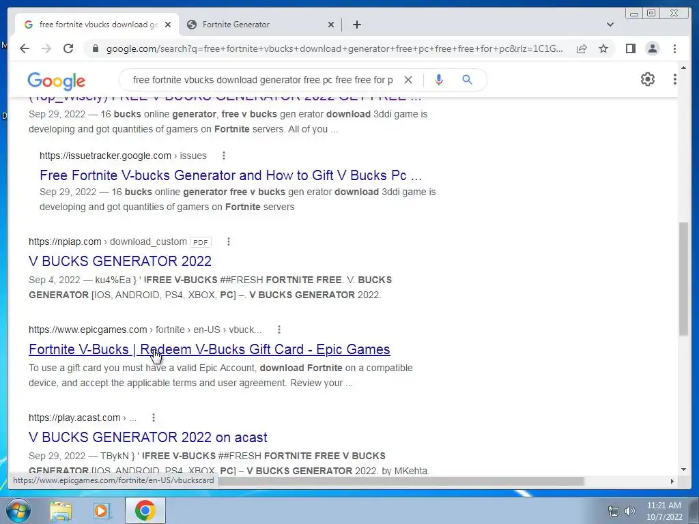Click the scroll-up arrow of page scrollbar

coord(683,68)
